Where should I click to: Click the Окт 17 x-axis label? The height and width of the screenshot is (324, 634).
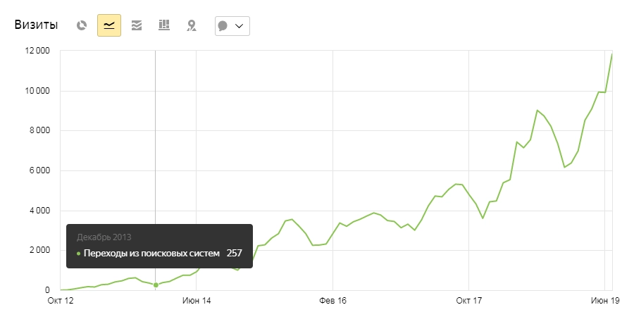point(468,301)
